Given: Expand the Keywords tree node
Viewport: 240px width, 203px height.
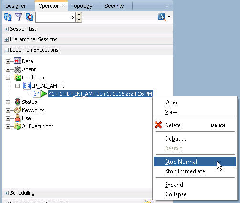Looking at the screenshot, I should tap(8, 110).
